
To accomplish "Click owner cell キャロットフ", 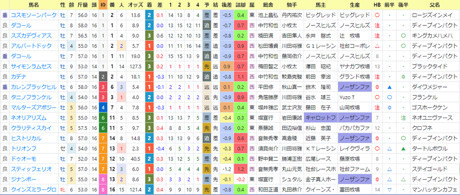I will (x=320, y=118).
